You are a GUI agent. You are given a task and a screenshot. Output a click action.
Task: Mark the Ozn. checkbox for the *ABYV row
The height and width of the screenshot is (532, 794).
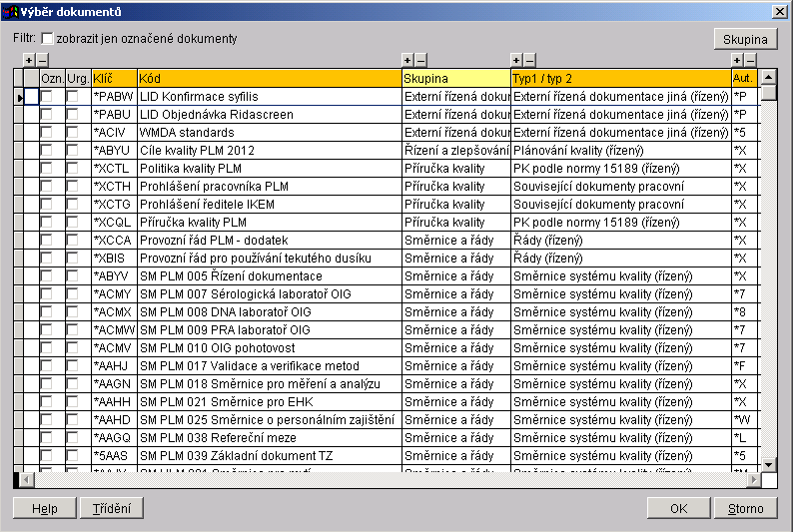point(46,276)
